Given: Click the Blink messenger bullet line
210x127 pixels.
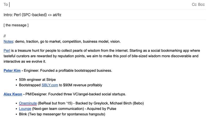Looking at the screenshot, I should click(62, 114).
